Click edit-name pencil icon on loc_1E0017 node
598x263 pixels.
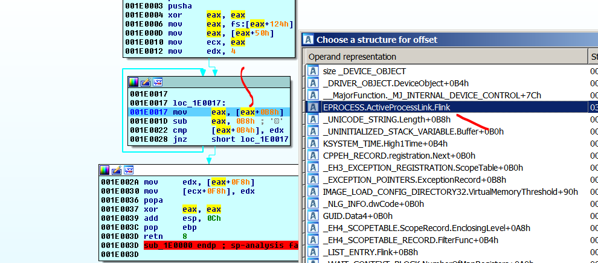[146, 82]
